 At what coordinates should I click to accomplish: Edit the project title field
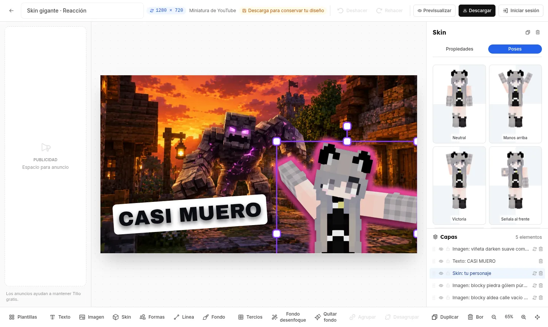[x=82, y=11]
